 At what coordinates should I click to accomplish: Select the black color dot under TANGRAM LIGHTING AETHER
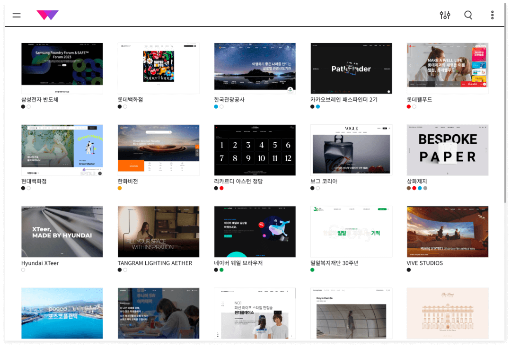(120, 270)
